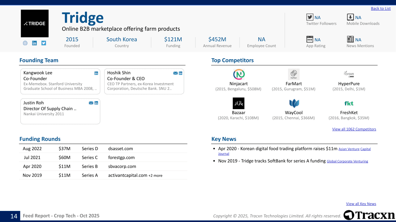The height and width of the screenshot is (222, 396).
Task: Open View all 1062 Competitors link
Action: 354,129
